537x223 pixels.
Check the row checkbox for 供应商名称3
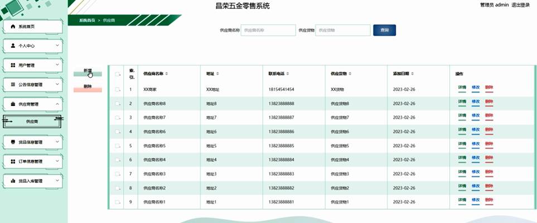click(x=117, y=174)
